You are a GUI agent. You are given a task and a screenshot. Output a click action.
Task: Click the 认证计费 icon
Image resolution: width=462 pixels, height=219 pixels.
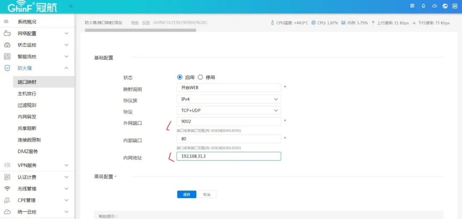pyautogui.click(x=7, y=177)
